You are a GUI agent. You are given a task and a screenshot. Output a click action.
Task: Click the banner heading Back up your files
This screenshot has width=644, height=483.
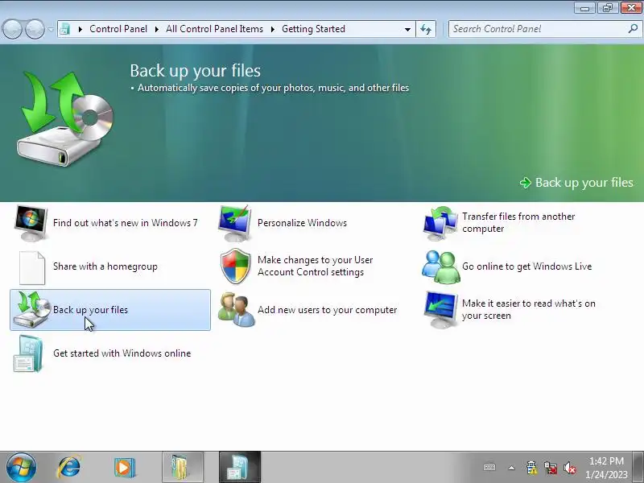(x=196, y=71)
